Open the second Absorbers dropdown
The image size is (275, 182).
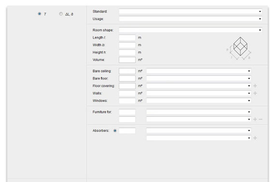pyautogui.click(x=199, y=138)
